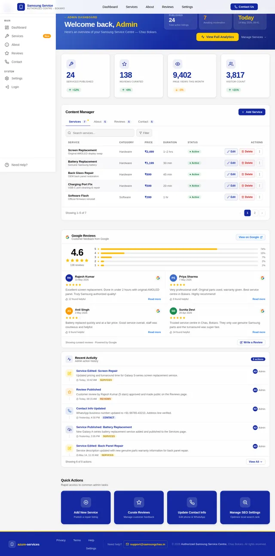Screen dimensions: 275x556
Task: Click View on Google button
Action: point(251,237)
